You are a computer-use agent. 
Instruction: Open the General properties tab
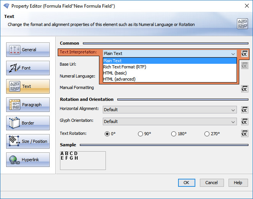[28, 50]
